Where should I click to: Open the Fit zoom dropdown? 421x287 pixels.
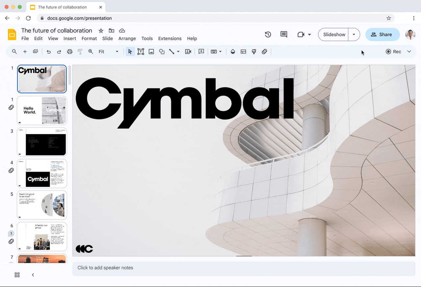pyautogui.click(x=117, y=52)
